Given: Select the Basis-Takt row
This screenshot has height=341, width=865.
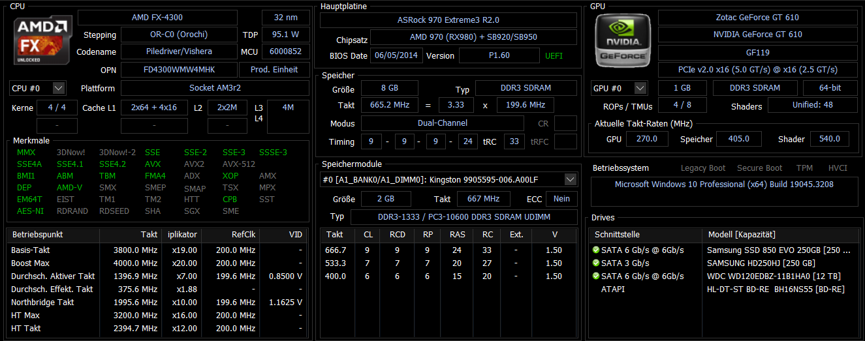Looking at the screenshot, I should tap(157, 250).
